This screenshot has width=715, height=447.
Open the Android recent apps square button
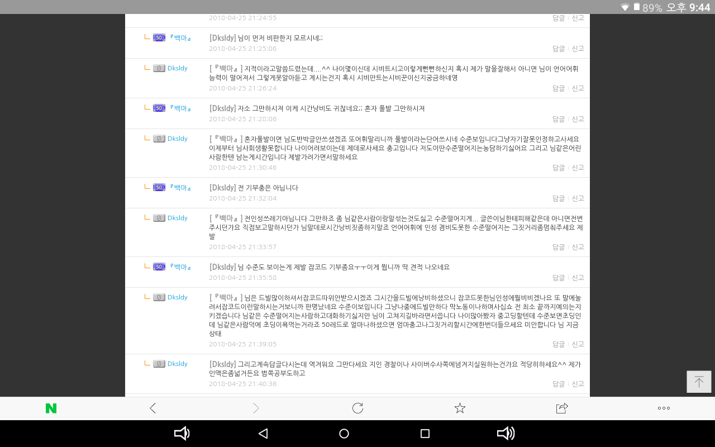tap(425, 434)
